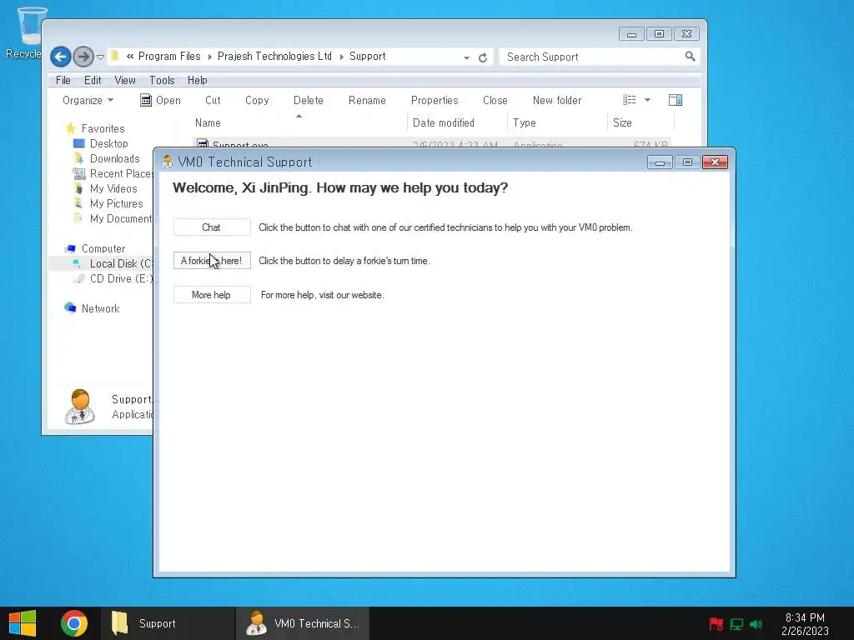This screenshot has width=854, height=640.
Task: Click Cut in Explorer toolbar
Action: pos(213,100)
